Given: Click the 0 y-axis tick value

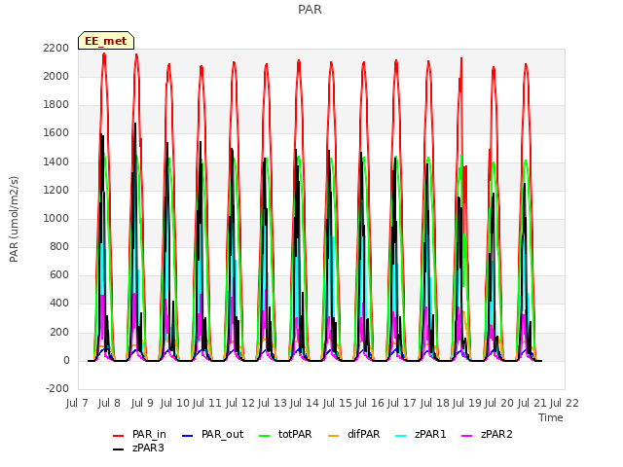Looking at the screenshot, I should 66,361.
